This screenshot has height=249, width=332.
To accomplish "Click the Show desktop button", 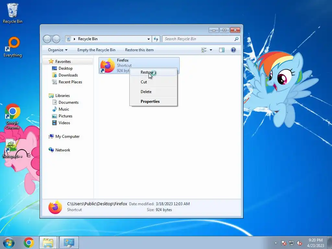I will pos(329,243).
